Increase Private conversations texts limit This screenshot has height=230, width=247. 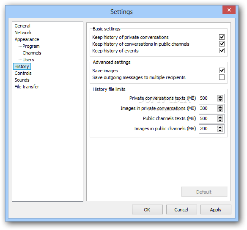click(220, 97)
